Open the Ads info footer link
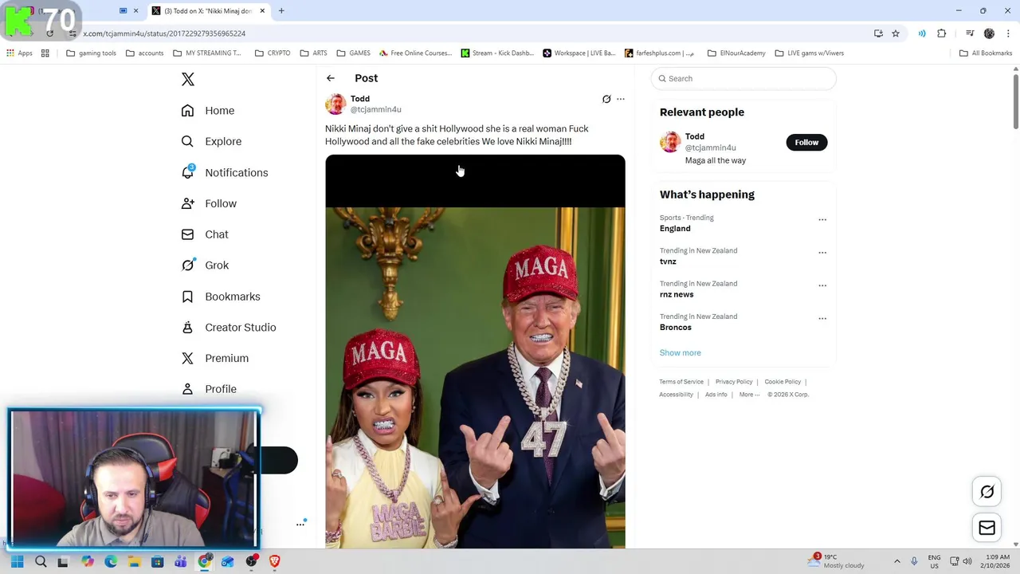The image size is (1020, 574). coord(716,395)
